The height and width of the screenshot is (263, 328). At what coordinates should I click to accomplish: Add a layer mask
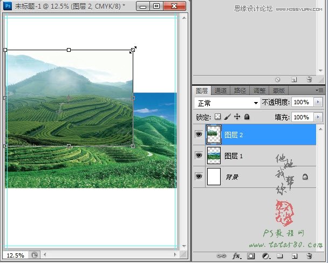(251, 255)
